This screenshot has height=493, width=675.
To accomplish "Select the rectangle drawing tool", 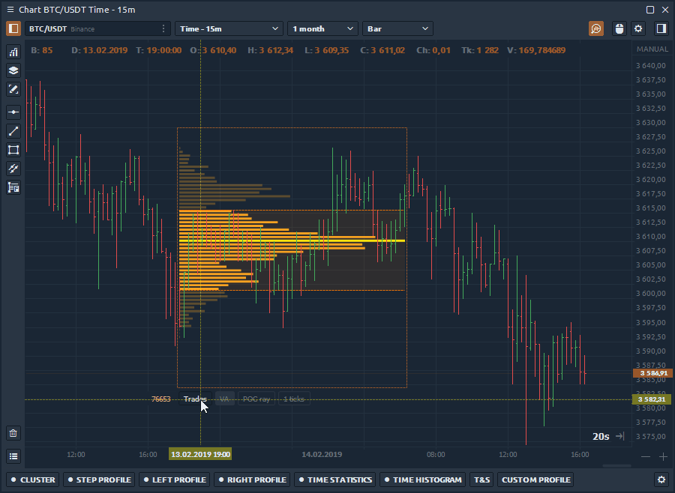I will (13, 150).
